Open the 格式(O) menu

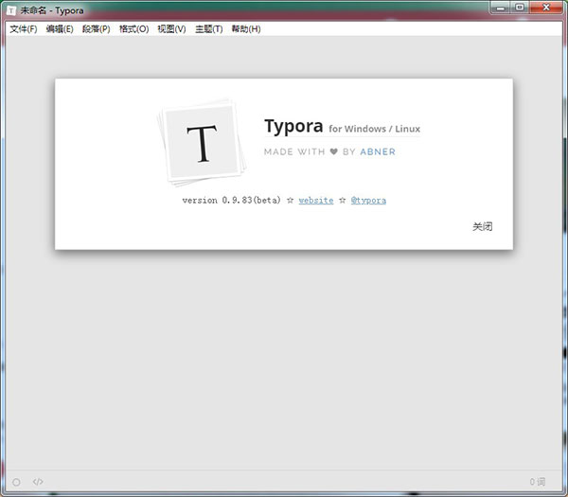click(x=133, y=29)
